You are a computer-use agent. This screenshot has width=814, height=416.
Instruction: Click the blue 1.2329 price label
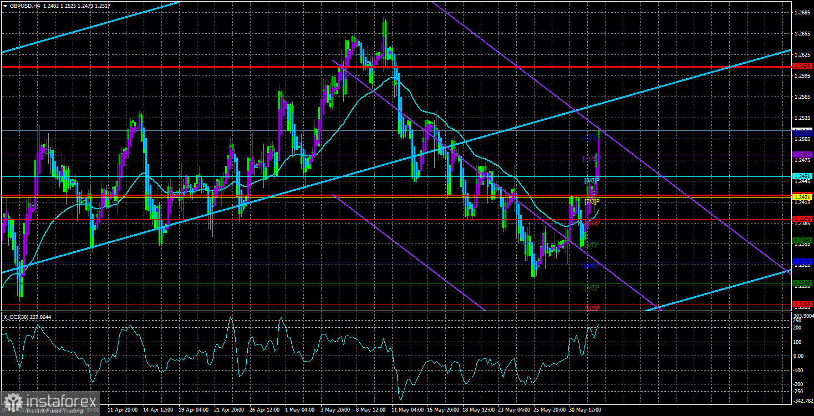[x=802, y=261]
